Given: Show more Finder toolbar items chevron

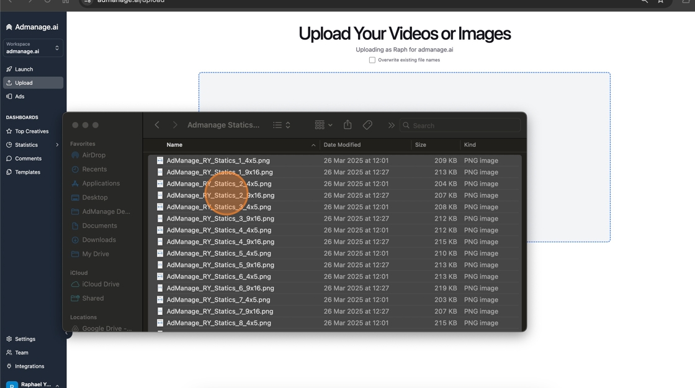Looking at the screenshot, I should click(x=392, y=125).
